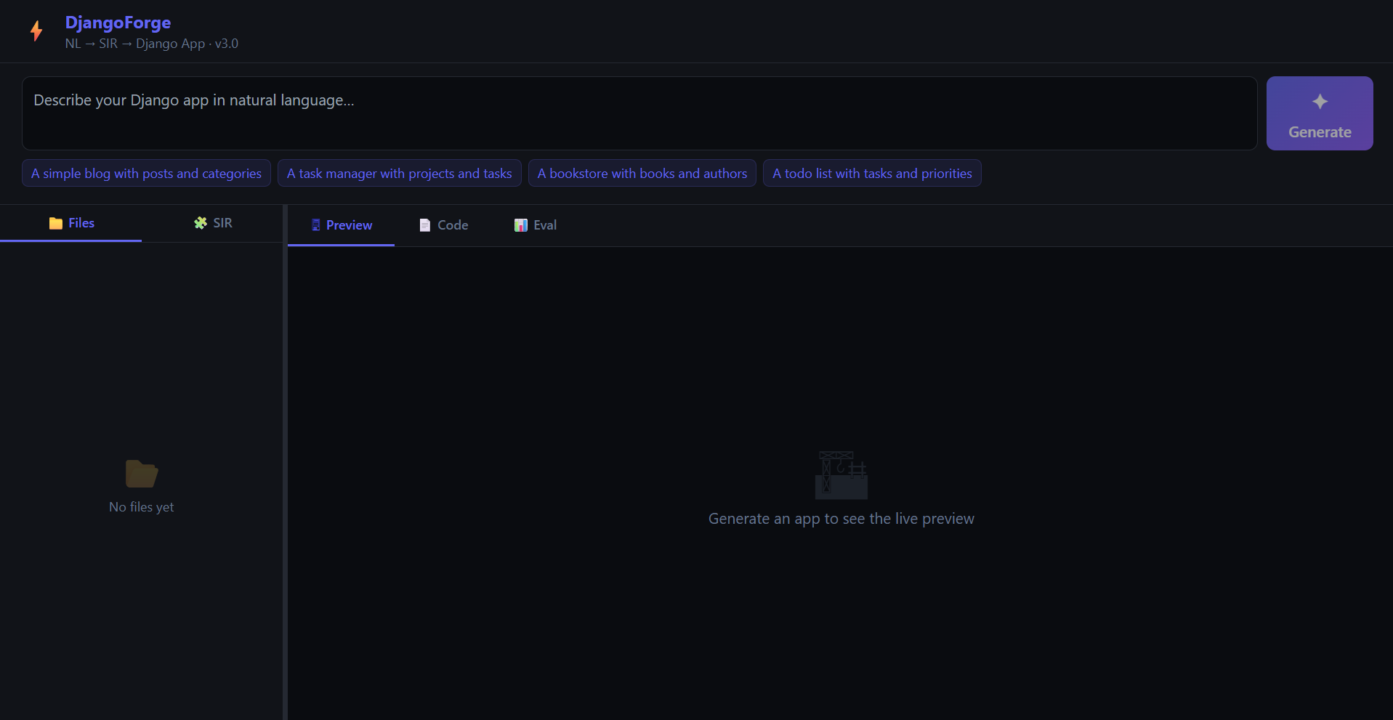Open the Code tab

(x=443, y=225)
